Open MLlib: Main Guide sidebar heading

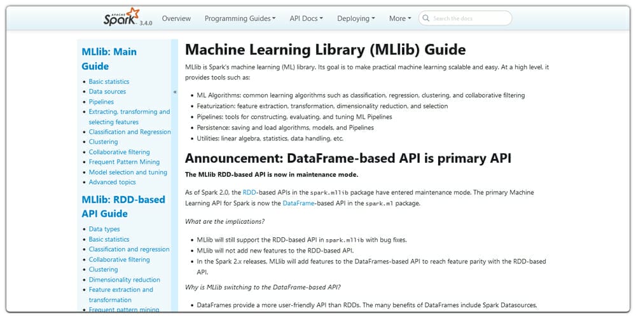pos(109,59)
